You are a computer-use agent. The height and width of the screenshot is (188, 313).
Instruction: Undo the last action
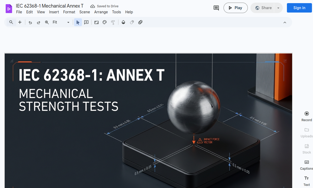click(x=30, y=22)
